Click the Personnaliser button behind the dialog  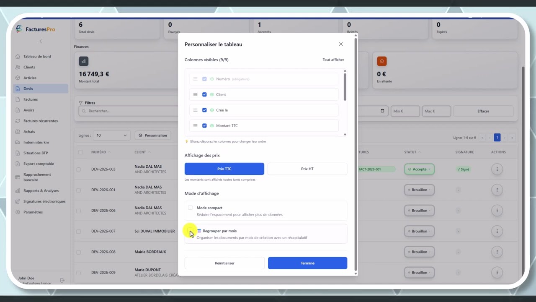(153, 135)
